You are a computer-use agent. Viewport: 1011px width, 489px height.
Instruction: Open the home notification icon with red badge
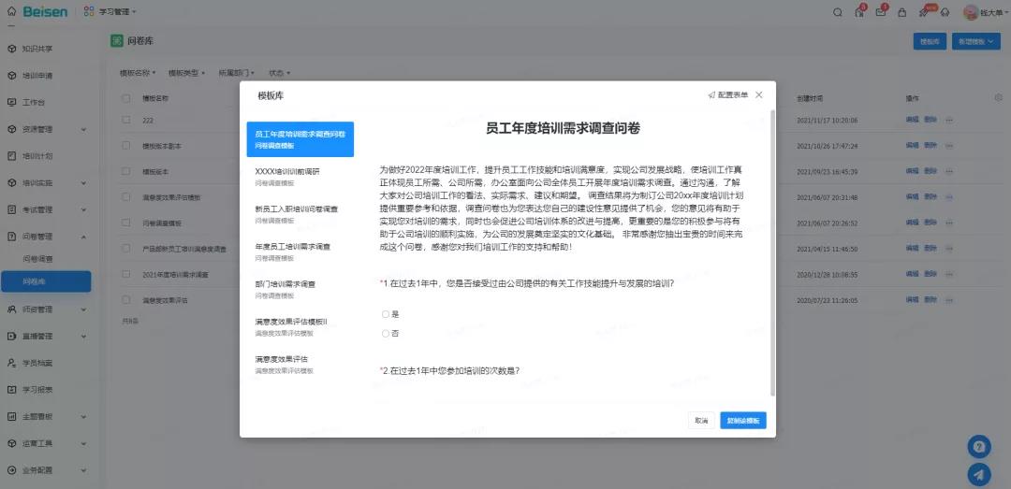(x=859, y=11)
